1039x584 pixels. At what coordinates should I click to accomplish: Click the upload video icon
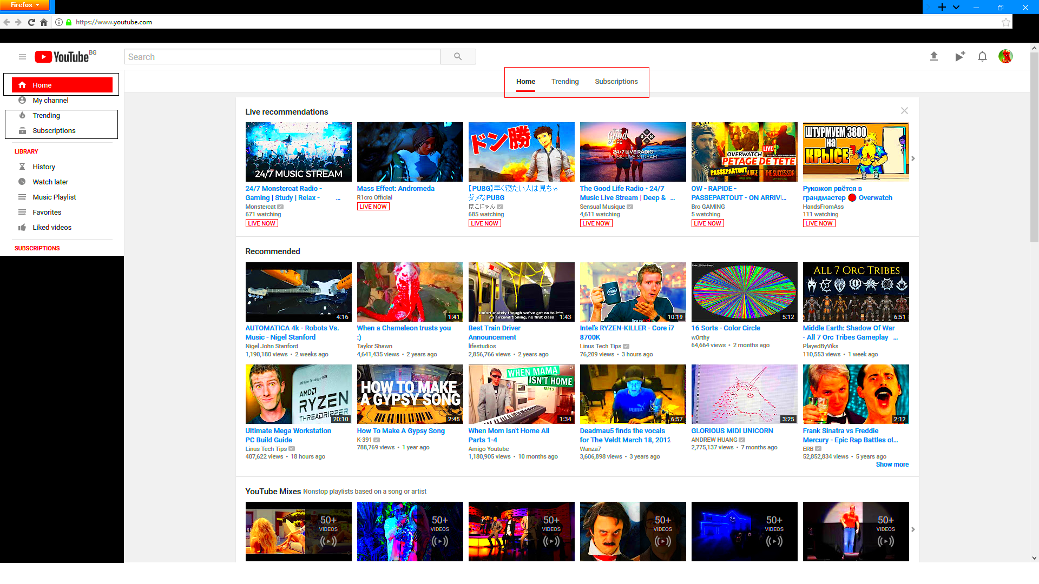[933, 56]
